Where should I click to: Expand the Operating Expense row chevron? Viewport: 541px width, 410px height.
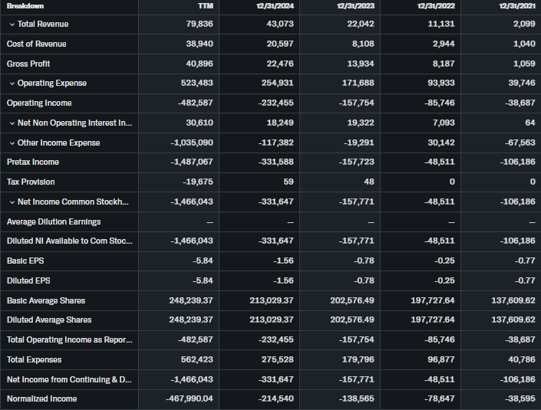click(x=12, y=84)
